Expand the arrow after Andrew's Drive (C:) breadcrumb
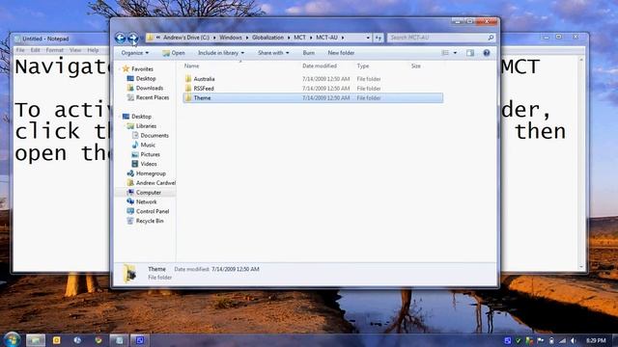This screenshot has width=618, height=347. point(214,38)
